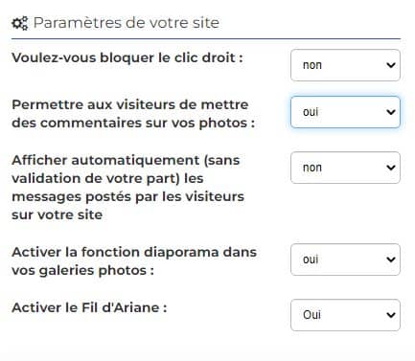Open the automatic message validation dropdown
415x361 pixels.
coord(345,168)
